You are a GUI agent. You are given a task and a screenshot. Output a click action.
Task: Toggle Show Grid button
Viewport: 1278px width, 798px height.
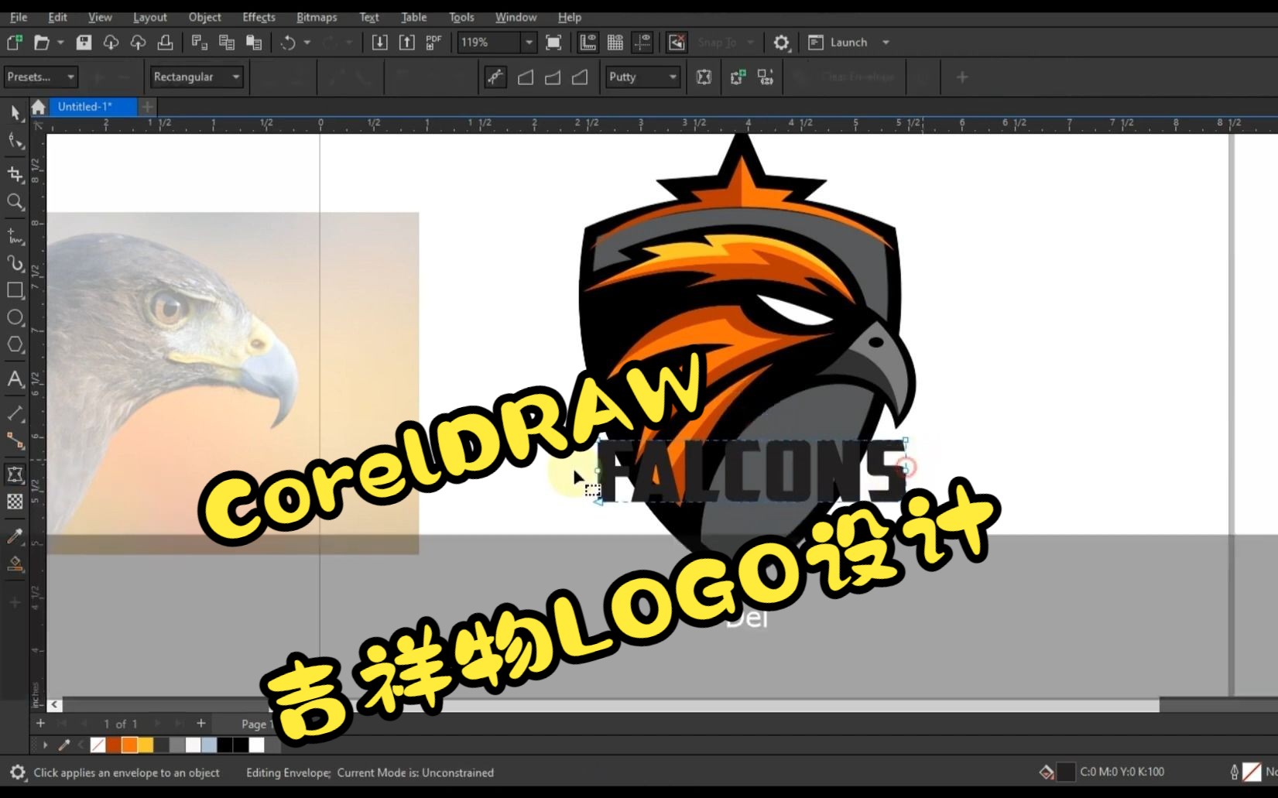[x=615, y=43]
